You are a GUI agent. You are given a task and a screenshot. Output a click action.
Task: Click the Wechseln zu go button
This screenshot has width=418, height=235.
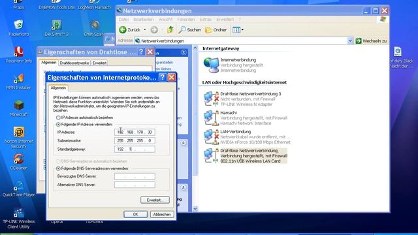coord(371,40)
